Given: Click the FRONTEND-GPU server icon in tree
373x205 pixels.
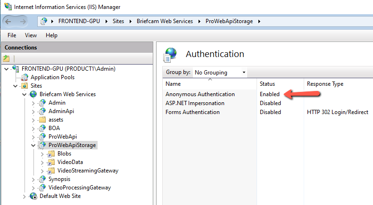Looking at the screenshot, I should point(16,69).
